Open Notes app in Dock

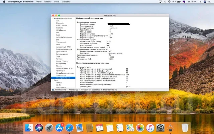tap(110, 128)
